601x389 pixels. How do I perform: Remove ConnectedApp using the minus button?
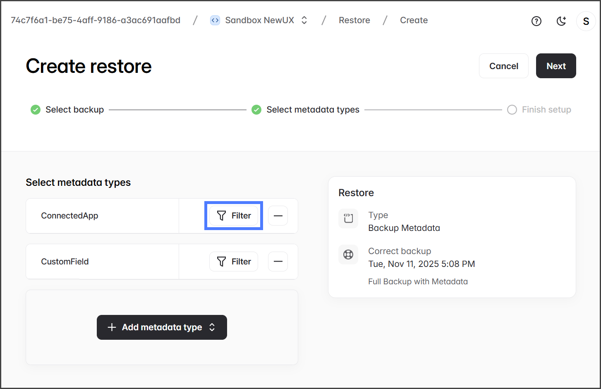tap(278, 216)
